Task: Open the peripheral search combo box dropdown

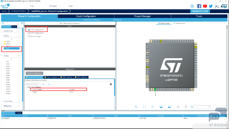Action: [17, 23]
